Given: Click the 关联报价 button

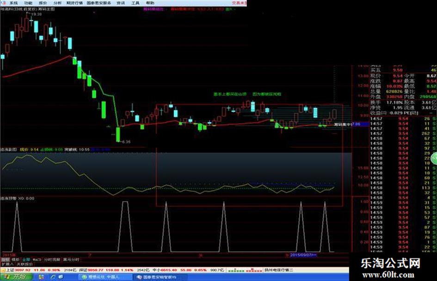Looking at the screenshot, I should pos(25,264).
